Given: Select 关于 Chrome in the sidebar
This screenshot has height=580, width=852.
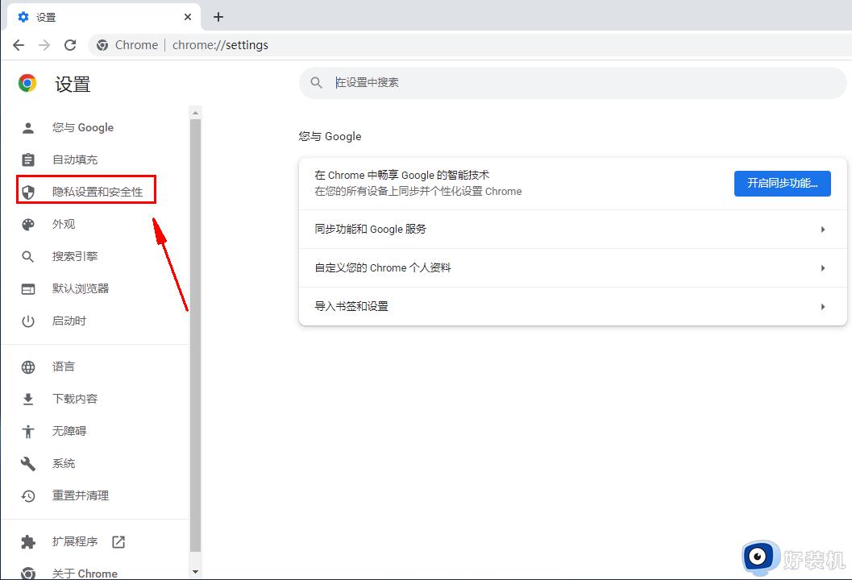Looking at the screenshot, I should tap(83, 572).
